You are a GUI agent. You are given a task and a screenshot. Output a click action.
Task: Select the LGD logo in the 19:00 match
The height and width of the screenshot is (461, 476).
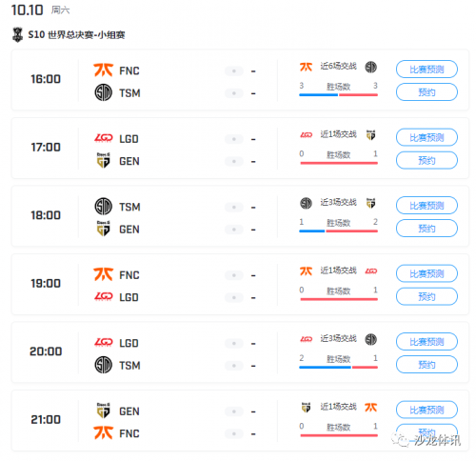pyautogui.click(x=104, y=296)
